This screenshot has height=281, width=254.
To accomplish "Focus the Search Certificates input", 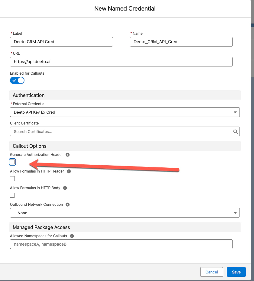I will click(125, 131).
